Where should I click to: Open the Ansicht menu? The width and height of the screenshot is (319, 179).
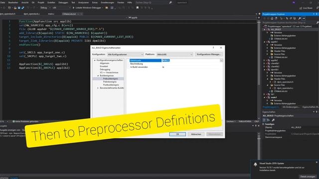[25, 2]
